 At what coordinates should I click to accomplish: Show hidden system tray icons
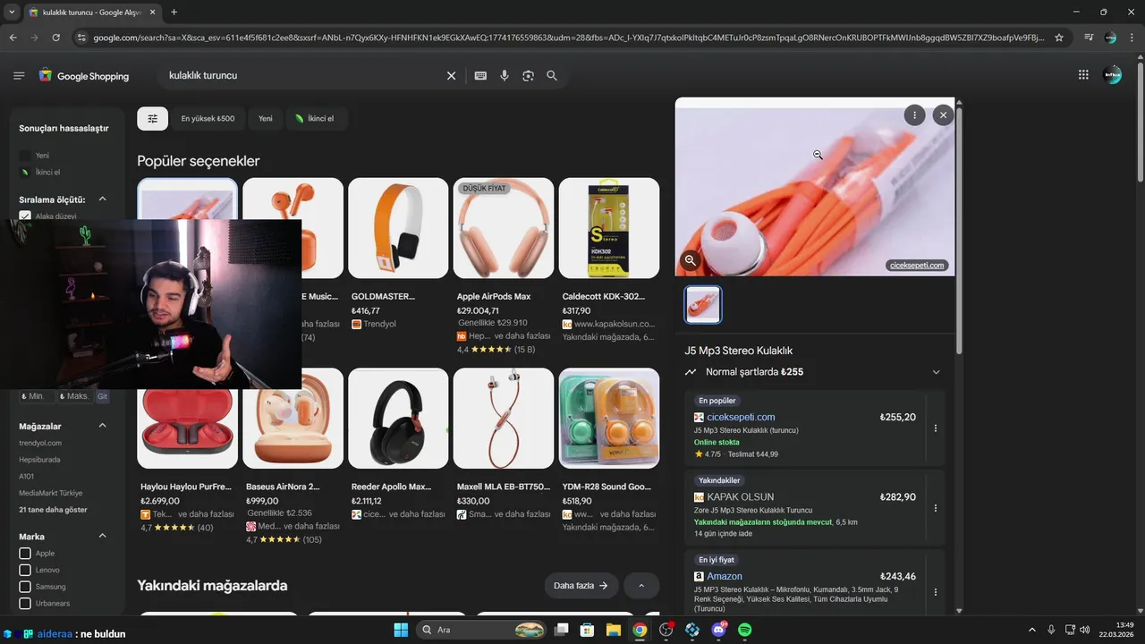(1031, 630)
